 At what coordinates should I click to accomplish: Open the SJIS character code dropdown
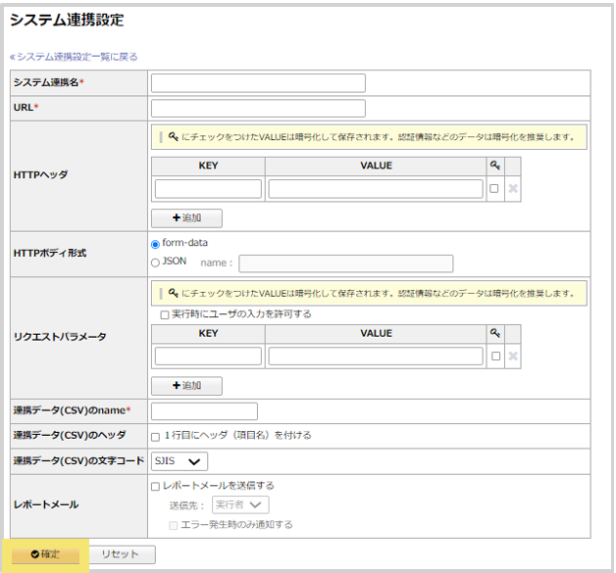tap(180, 461)
